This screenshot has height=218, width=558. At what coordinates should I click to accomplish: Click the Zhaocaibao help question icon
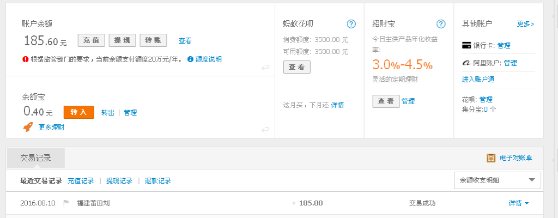click(x=441, y=24)
